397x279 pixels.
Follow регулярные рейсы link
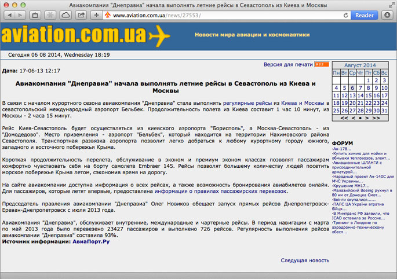(x=247, y=103)
